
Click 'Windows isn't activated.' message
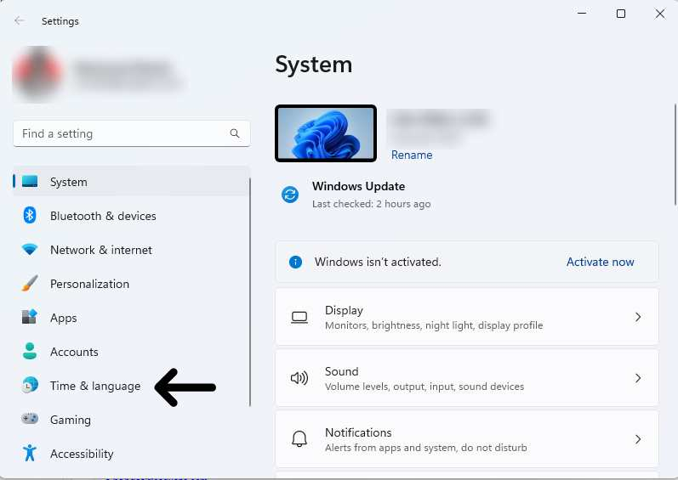point(378,262)
